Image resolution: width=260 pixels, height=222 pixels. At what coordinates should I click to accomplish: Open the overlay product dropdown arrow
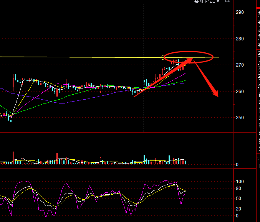tap(218, 1)
